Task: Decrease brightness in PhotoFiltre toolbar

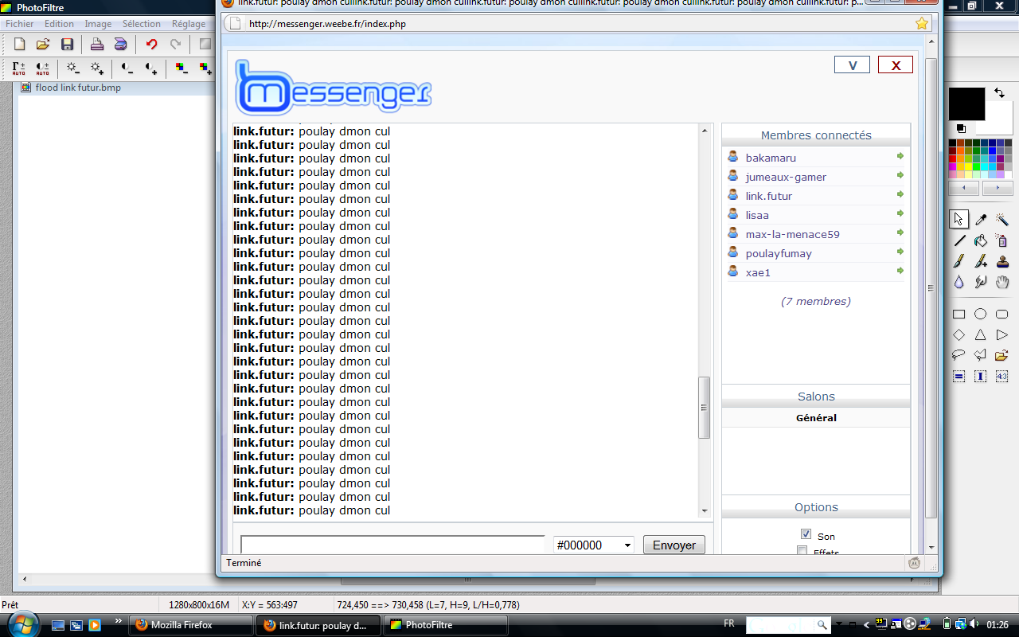Action: point(72,68)
